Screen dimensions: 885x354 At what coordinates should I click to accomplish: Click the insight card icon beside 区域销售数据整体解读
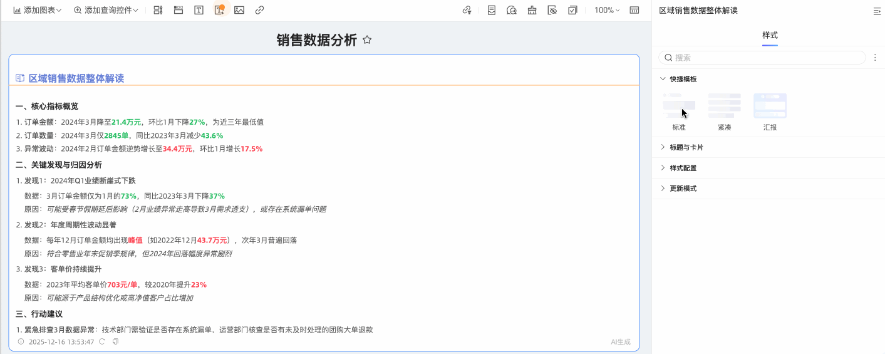(20, 78)
